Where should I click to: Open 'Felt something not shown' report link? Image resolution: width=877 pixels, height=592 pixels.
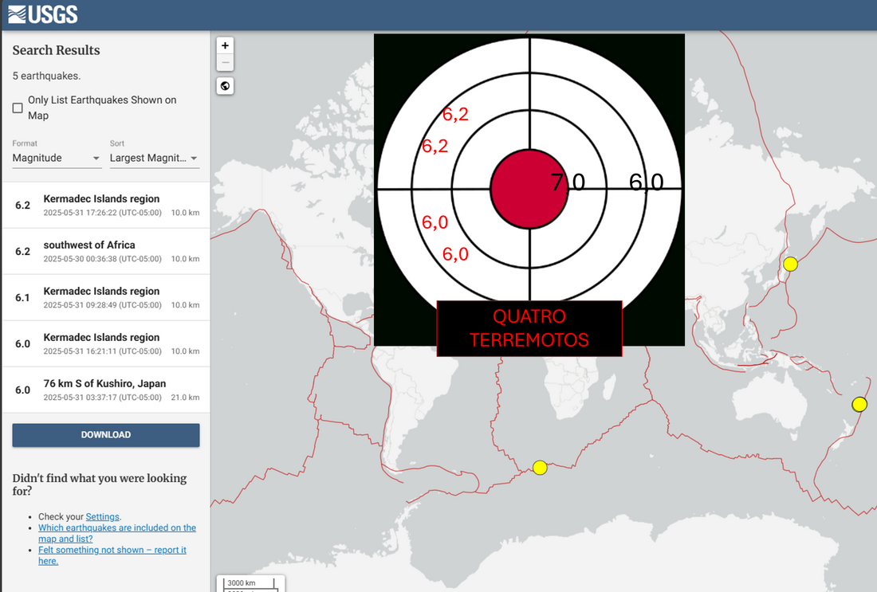click(112, 555)
